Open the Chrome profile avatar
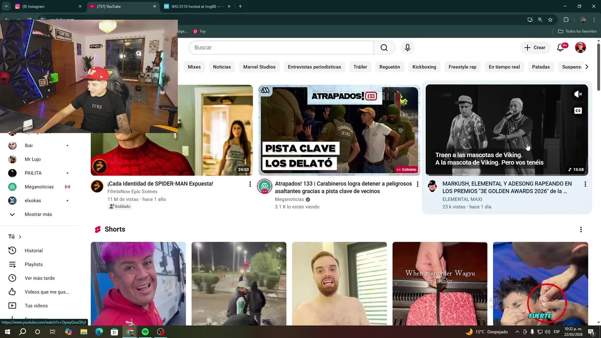 (583, 20)
